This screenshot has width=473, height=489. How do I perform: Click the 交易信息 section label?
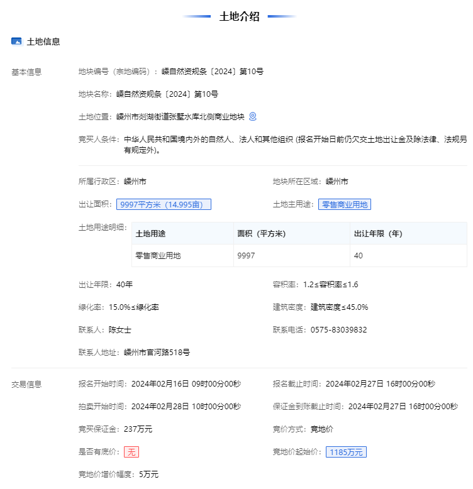tap(26, 384)
